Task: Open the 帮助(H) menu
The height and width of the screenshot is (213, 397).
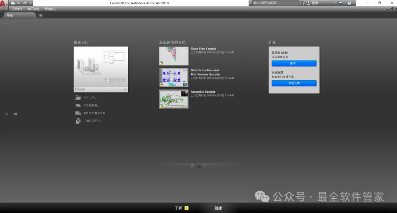Action: coord(50,9)
